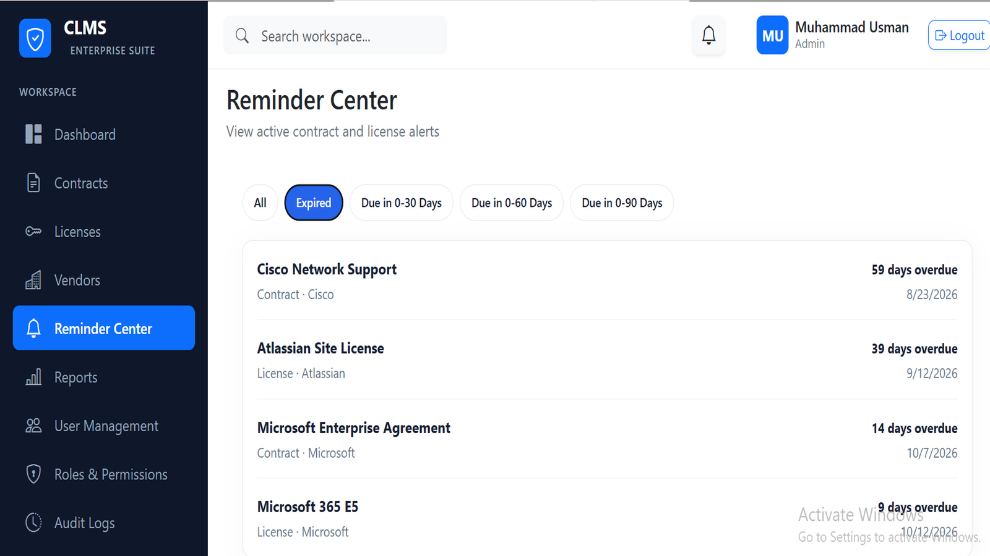990x556 pixels.
Task: Filter by Due in 0-90 Days
Action: (x=622, y=203)
